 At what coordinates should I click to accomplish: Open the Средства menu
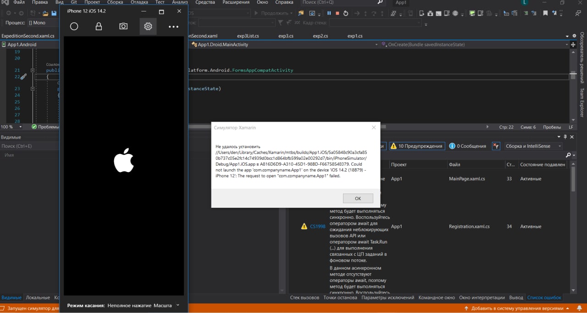(205, 2)
